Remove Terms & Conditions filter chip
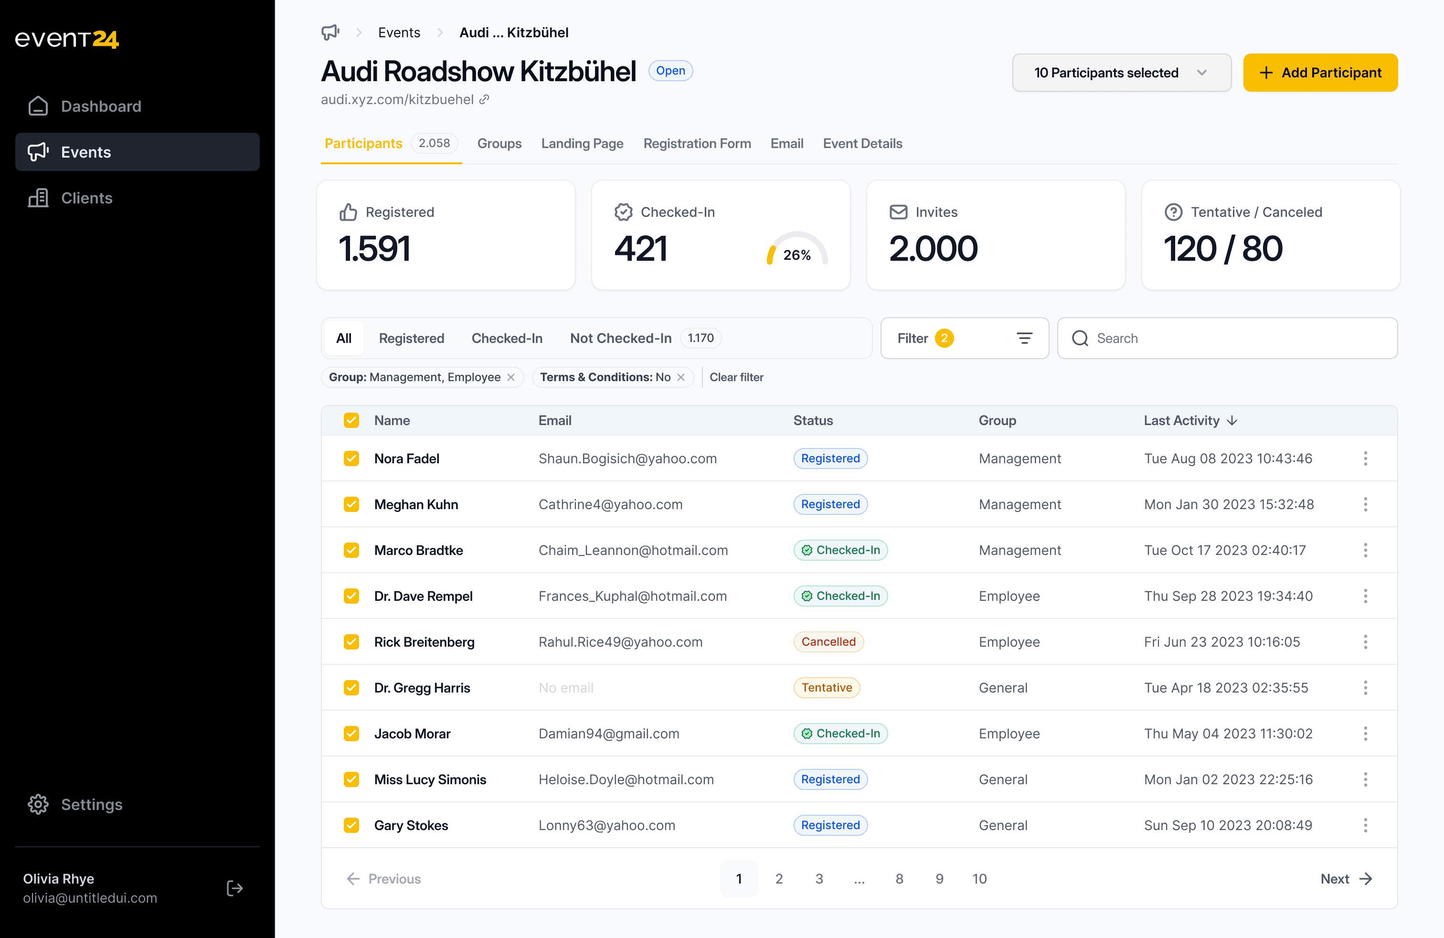The height and width of the screenshot is (938, 1444). 681,377
